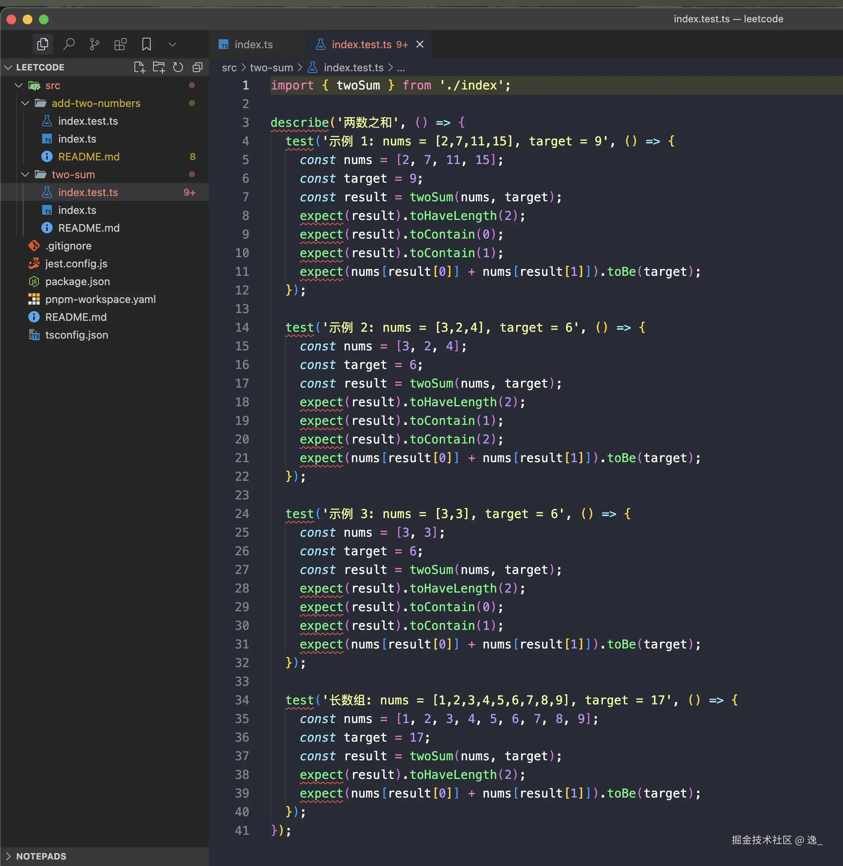This screenshot has height=866, width=843.
Task: Open the Bookmarks view icon
Action: pos(147,44)
